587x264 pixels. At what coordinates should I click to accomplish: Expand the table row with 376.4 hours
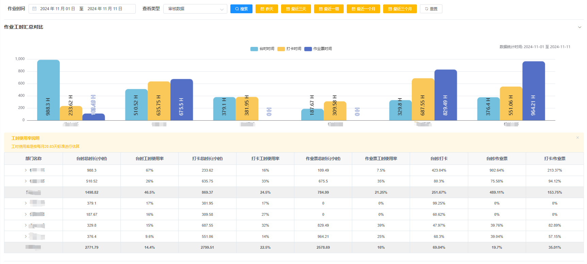tap(26, 236)
